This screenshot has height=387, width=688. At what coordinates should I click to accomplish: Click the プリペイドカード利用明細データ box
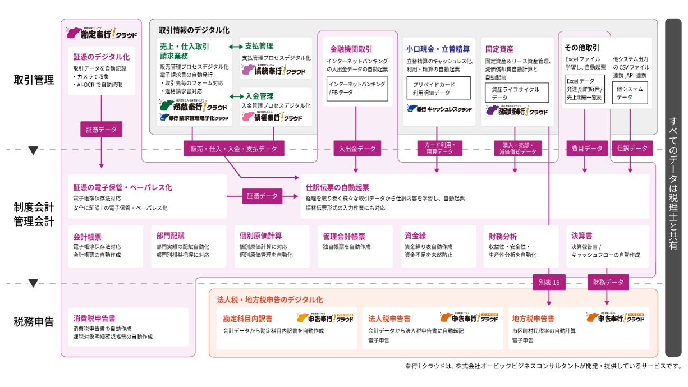tap(438, 89)
